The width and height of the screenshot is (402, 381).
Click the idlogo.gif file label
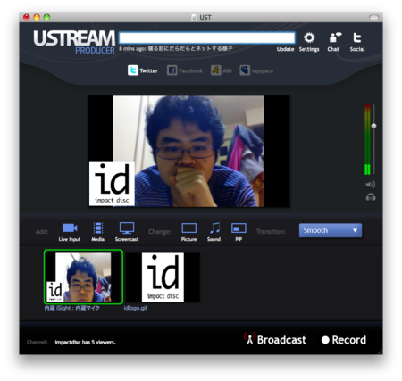pyautogui.click(x=136, y=308)
